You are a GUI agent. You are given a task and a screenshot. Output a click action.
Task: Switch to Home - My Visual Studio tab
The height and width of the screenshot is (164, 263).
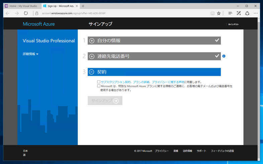click(22, 6)
